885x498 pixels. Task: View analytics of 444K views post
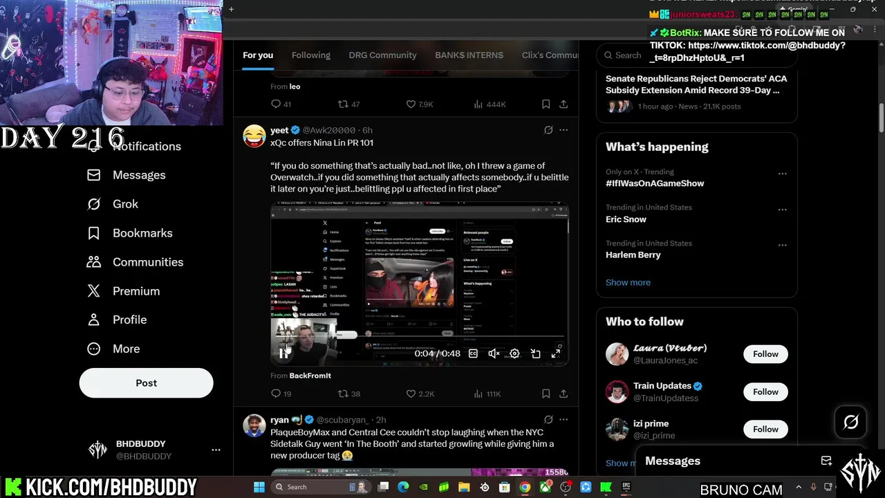[x=490, y=104]
